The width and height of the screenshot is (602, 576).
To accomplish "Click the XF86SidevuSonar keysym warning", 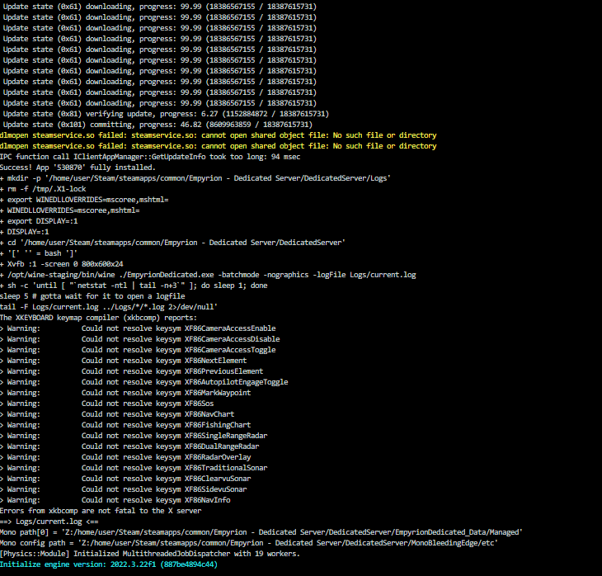I will point(124,490).
